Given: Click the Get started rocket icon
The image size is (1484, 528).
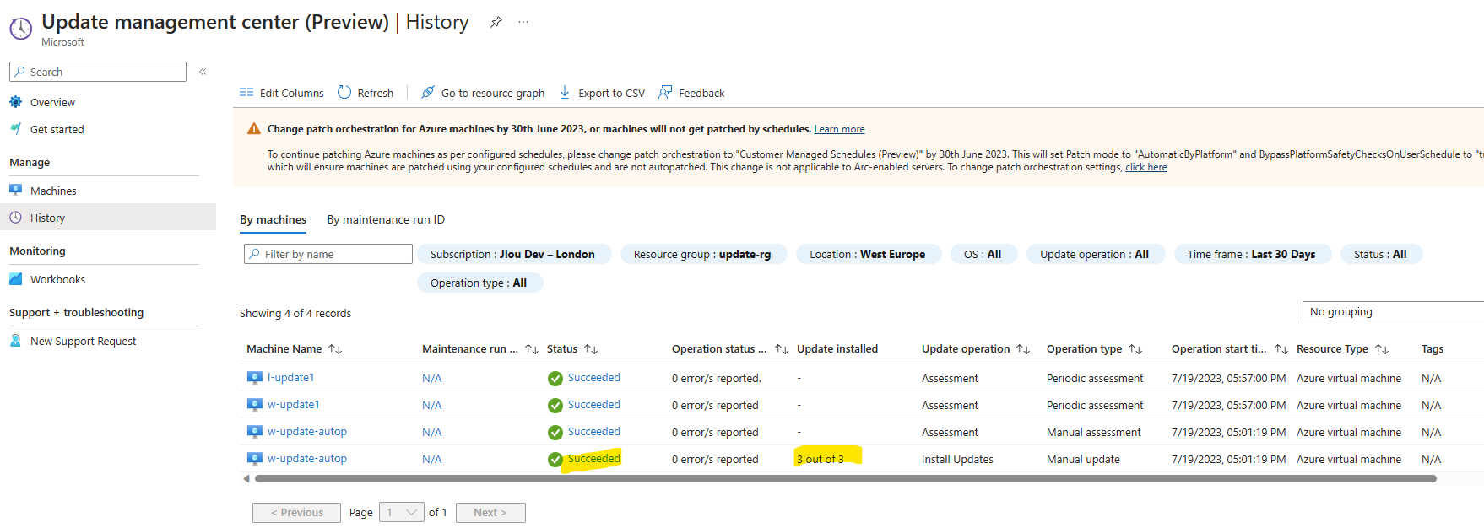Looking at the screenshot, I should pyautogui.click(x=16, y=129).
